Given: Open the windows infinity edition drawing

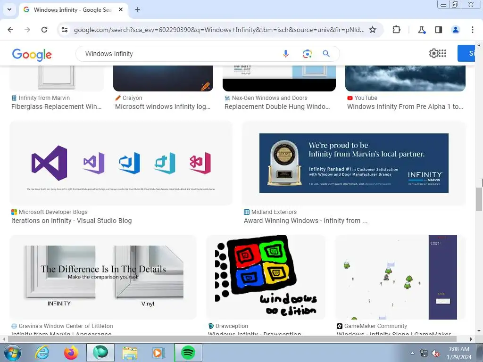Looking at the screenshot, I should coord(266,277).
